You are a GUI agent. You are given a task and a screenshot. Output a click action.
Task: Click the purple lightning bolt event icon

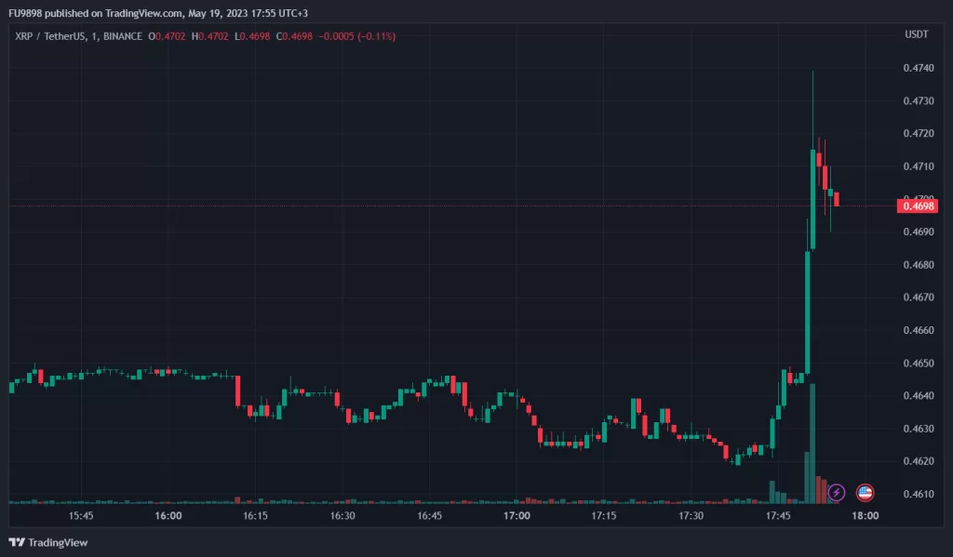(836, 492)
